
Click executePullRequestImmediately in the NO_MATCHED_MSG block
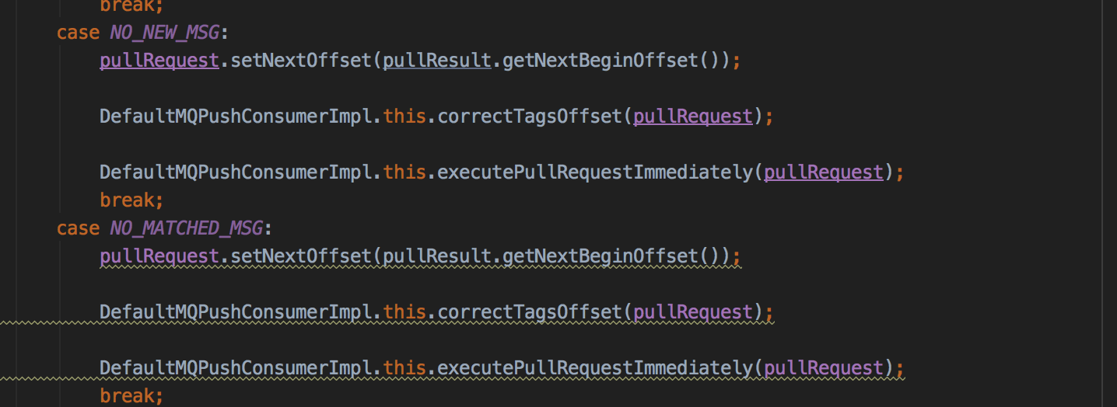(x=595, y=368)
